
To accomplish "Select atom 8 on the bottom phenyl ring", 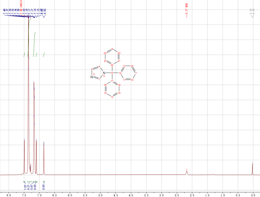I will click(112, 97).
